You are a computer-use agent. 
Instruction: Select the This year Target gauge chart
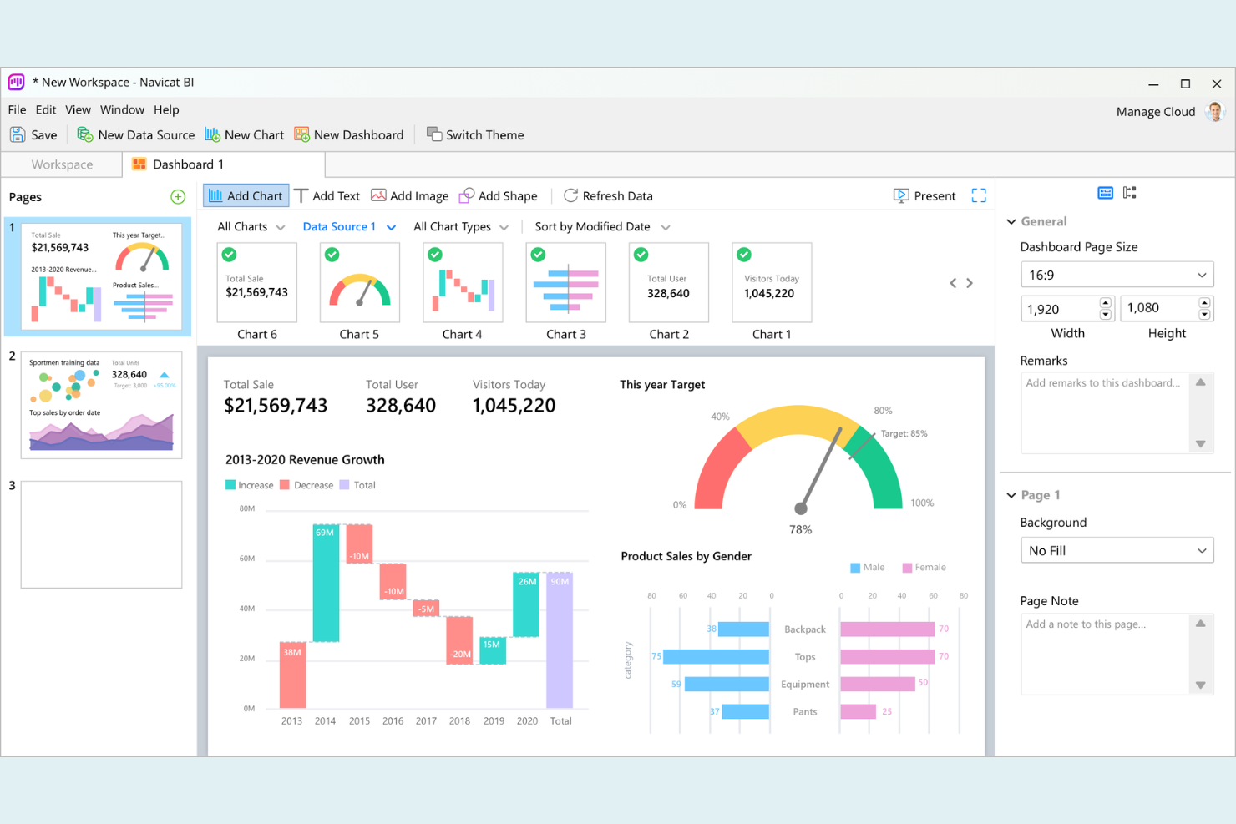point(800,457)
